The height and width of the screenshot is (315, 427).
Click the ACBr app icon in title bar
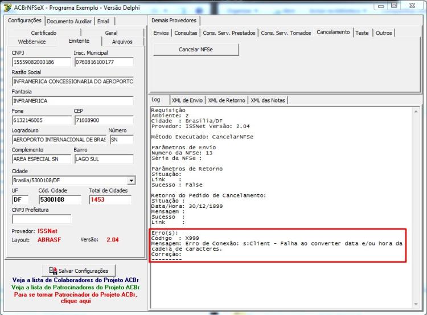(x=7, y=7)
